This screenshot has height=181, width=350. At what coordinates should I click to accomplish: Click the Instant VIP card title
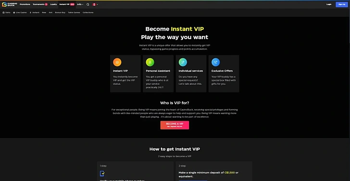point(120,71)
